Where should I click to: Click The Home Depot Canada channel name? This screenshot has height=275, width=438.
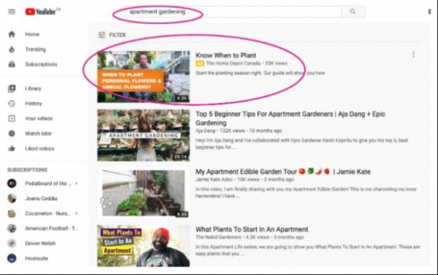click(233, 63)
